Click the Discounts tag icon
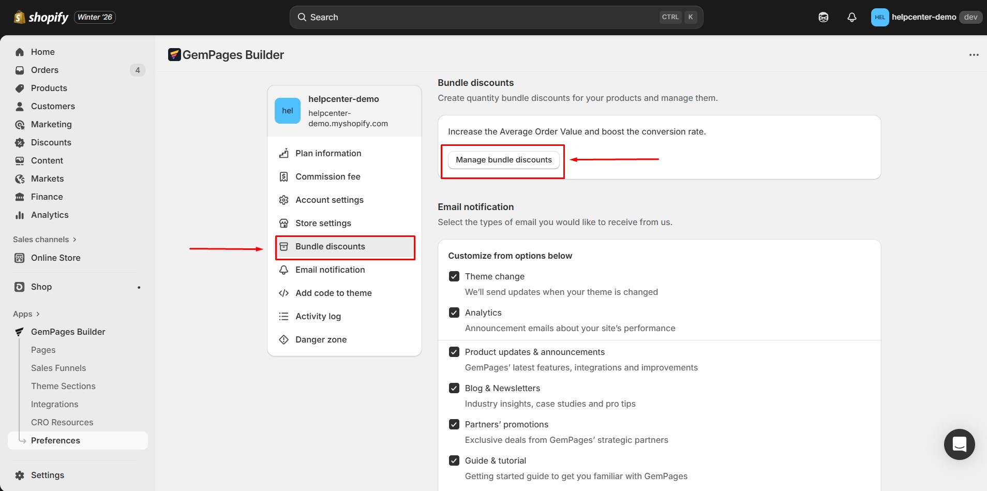This screenshot has height=491, width=987. (x=19, y=142)
